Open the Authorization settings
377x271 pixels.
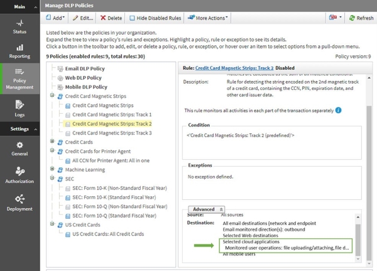pyautogui.click(x=19, y=175)
